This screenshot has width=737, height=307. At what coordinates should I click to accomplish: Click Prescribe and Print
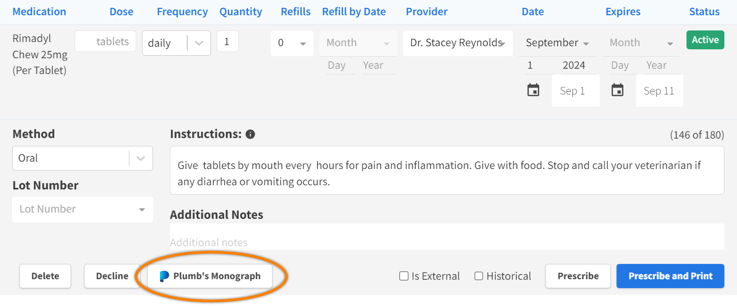(670, 276)
